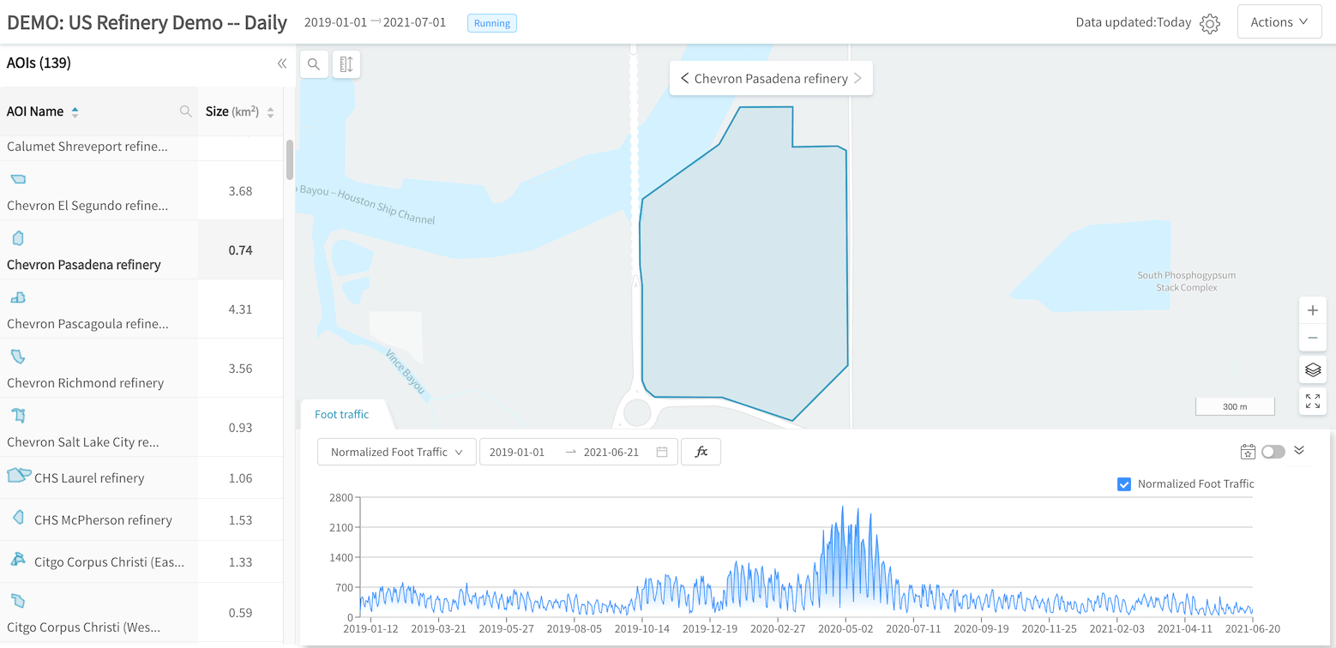Click the Running status badge
The image size is (1336, 648).
click(492, 23)
